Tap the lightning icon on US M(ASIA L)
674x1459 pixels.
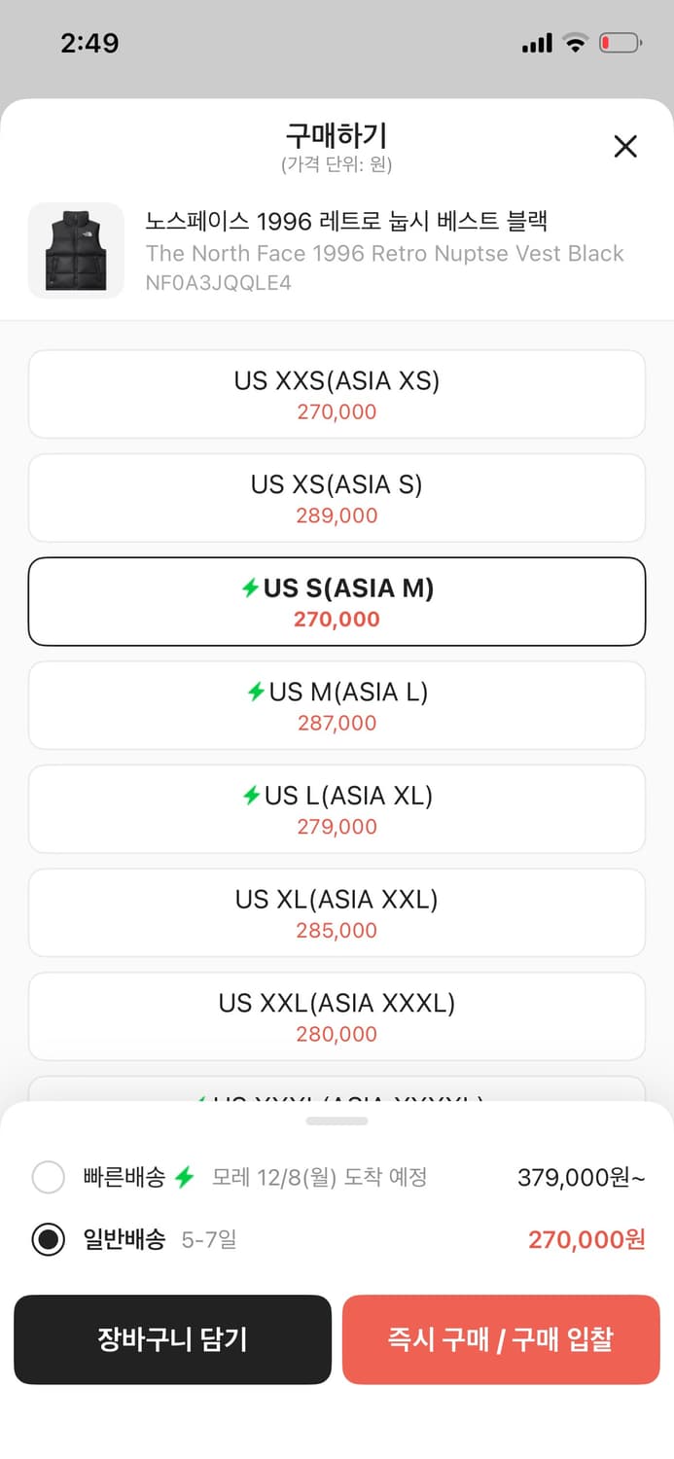pyautogui.click(x=256, y=692)
